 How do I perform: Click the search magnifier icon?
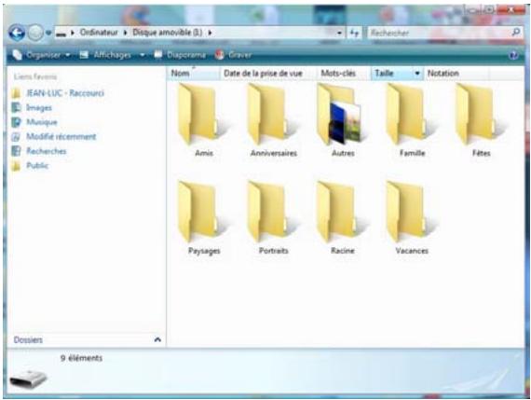[515, 33]
